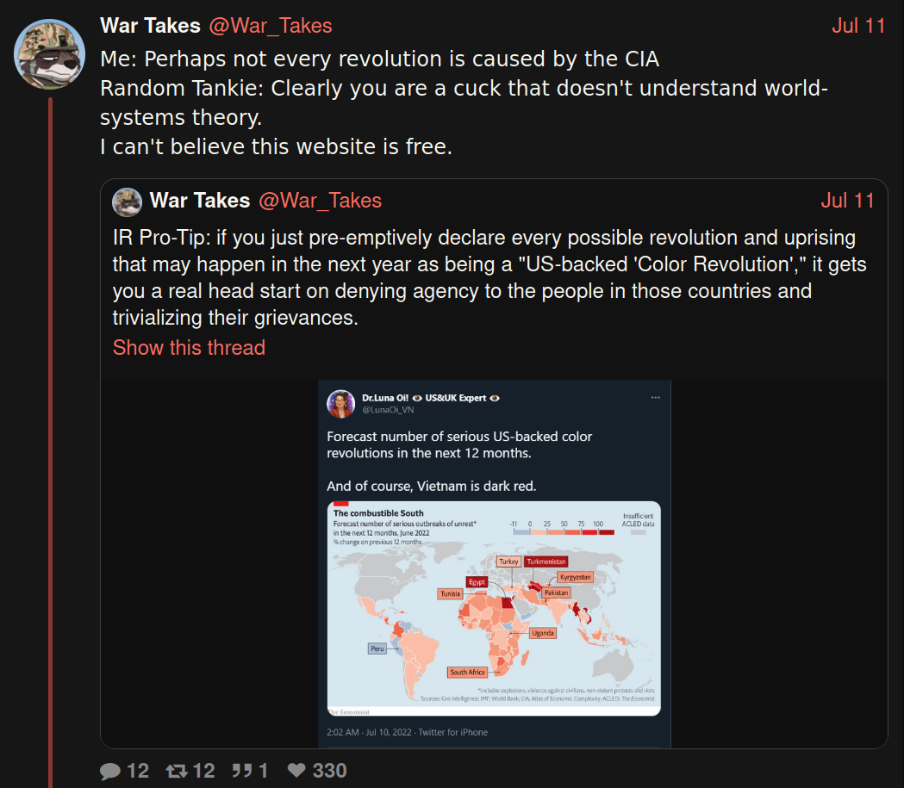Click the quote marks icon
This screenshot has width=904, height=788.
pos(241,771)
